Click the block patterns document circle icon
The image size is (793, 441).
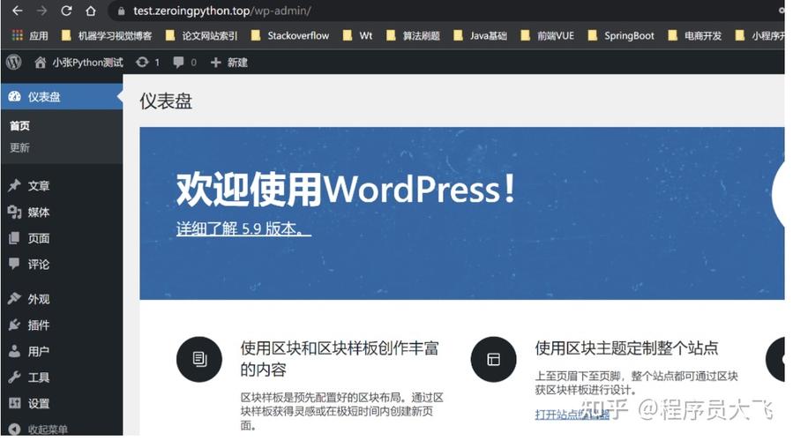point(199,359)
